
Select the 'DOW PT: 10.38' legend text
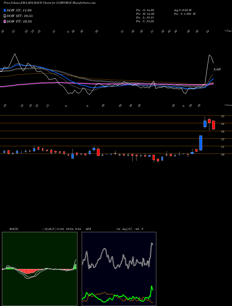click(x=19, y=21)
